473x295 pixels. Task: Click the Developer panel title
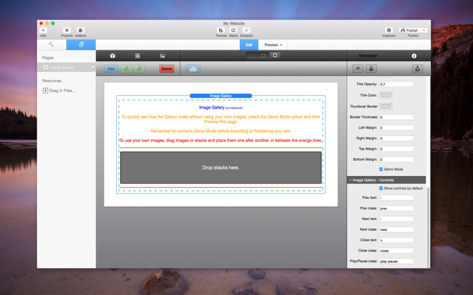point(368,56)
